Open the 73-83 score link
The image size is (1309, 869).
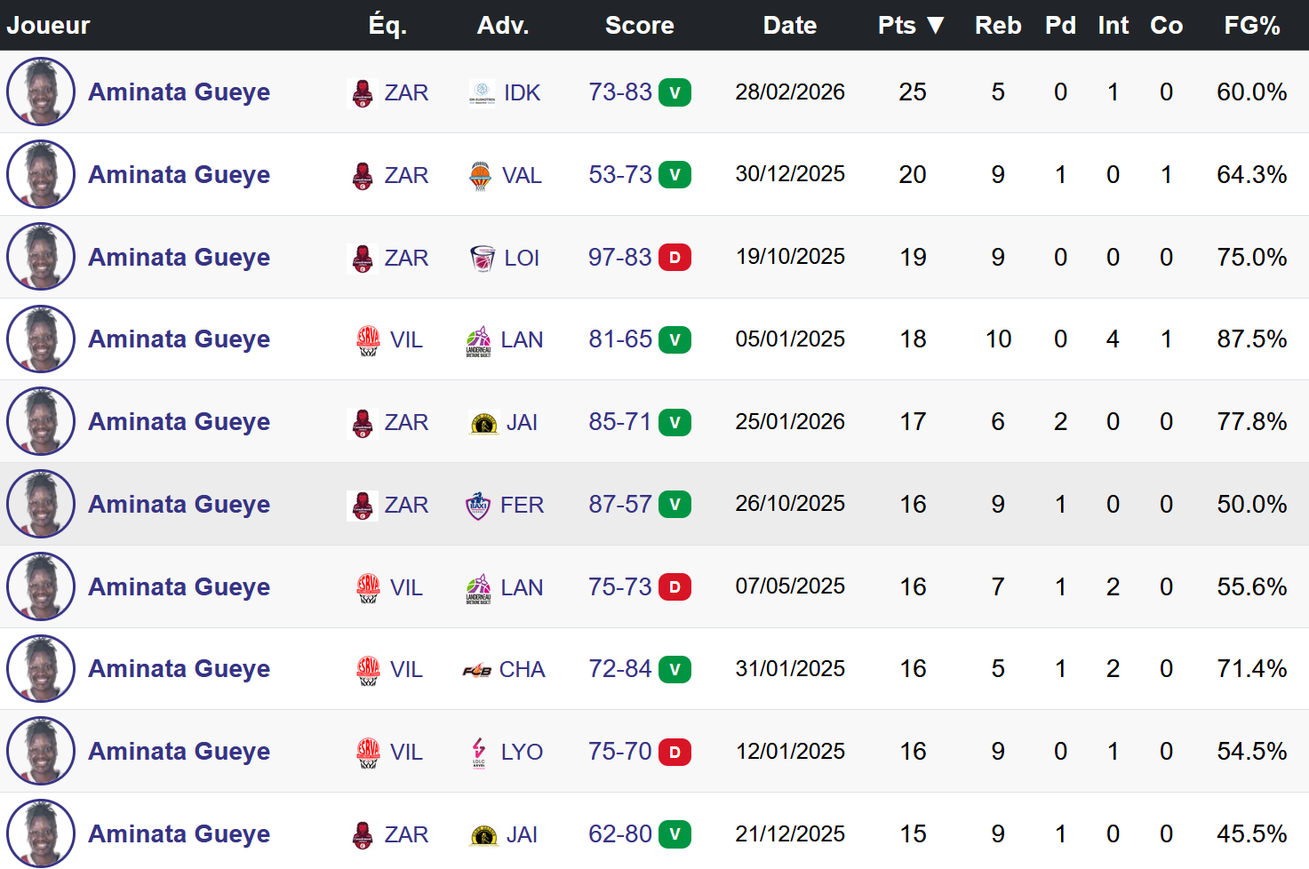[x=619, y=92]
